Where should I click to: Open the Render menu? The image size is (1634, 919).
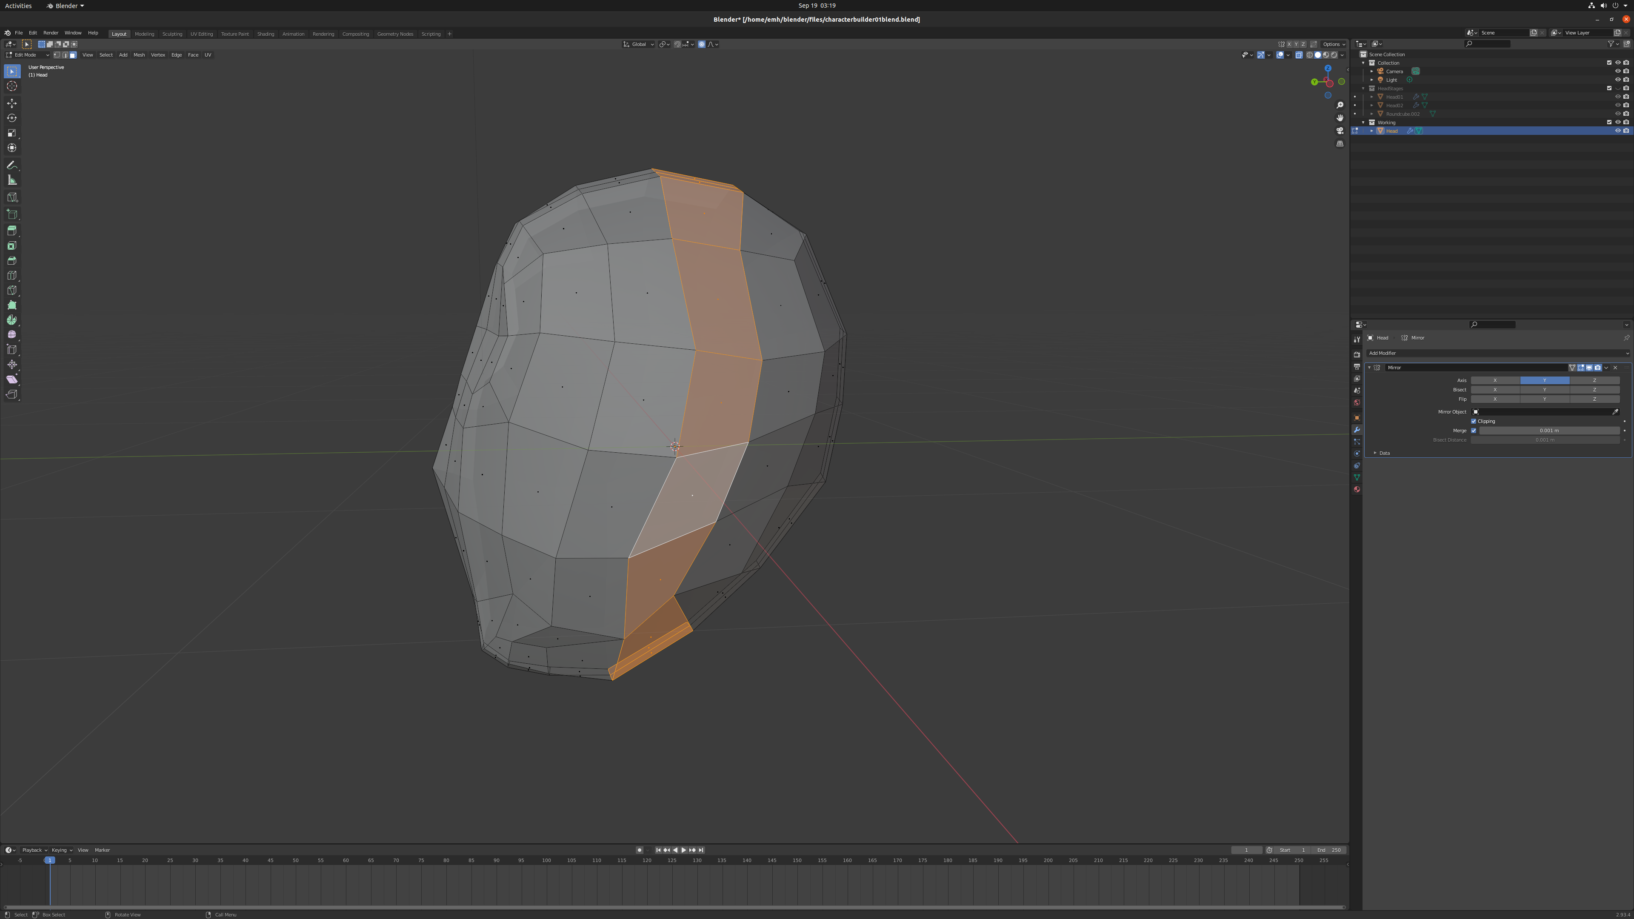(x=51, y=33)
